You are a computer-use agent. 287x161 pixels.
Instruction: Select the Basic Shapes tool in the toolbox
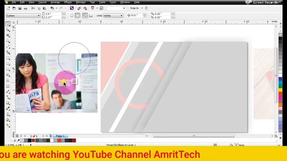8,75
